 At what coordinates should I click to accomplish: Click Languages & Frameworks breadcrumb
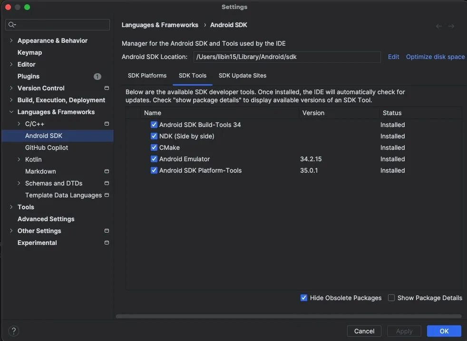160,25
